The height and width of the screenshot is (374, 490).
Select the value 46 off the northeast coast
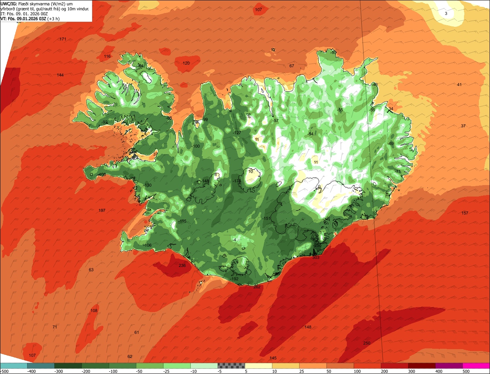[375, 85]
